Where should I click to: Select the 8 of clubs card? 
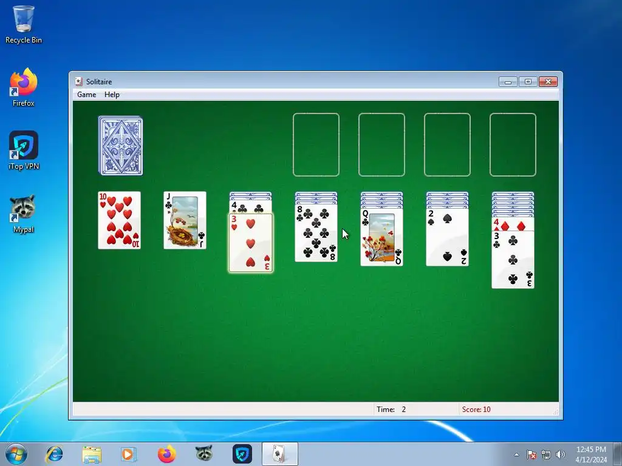tap(316, 233)
